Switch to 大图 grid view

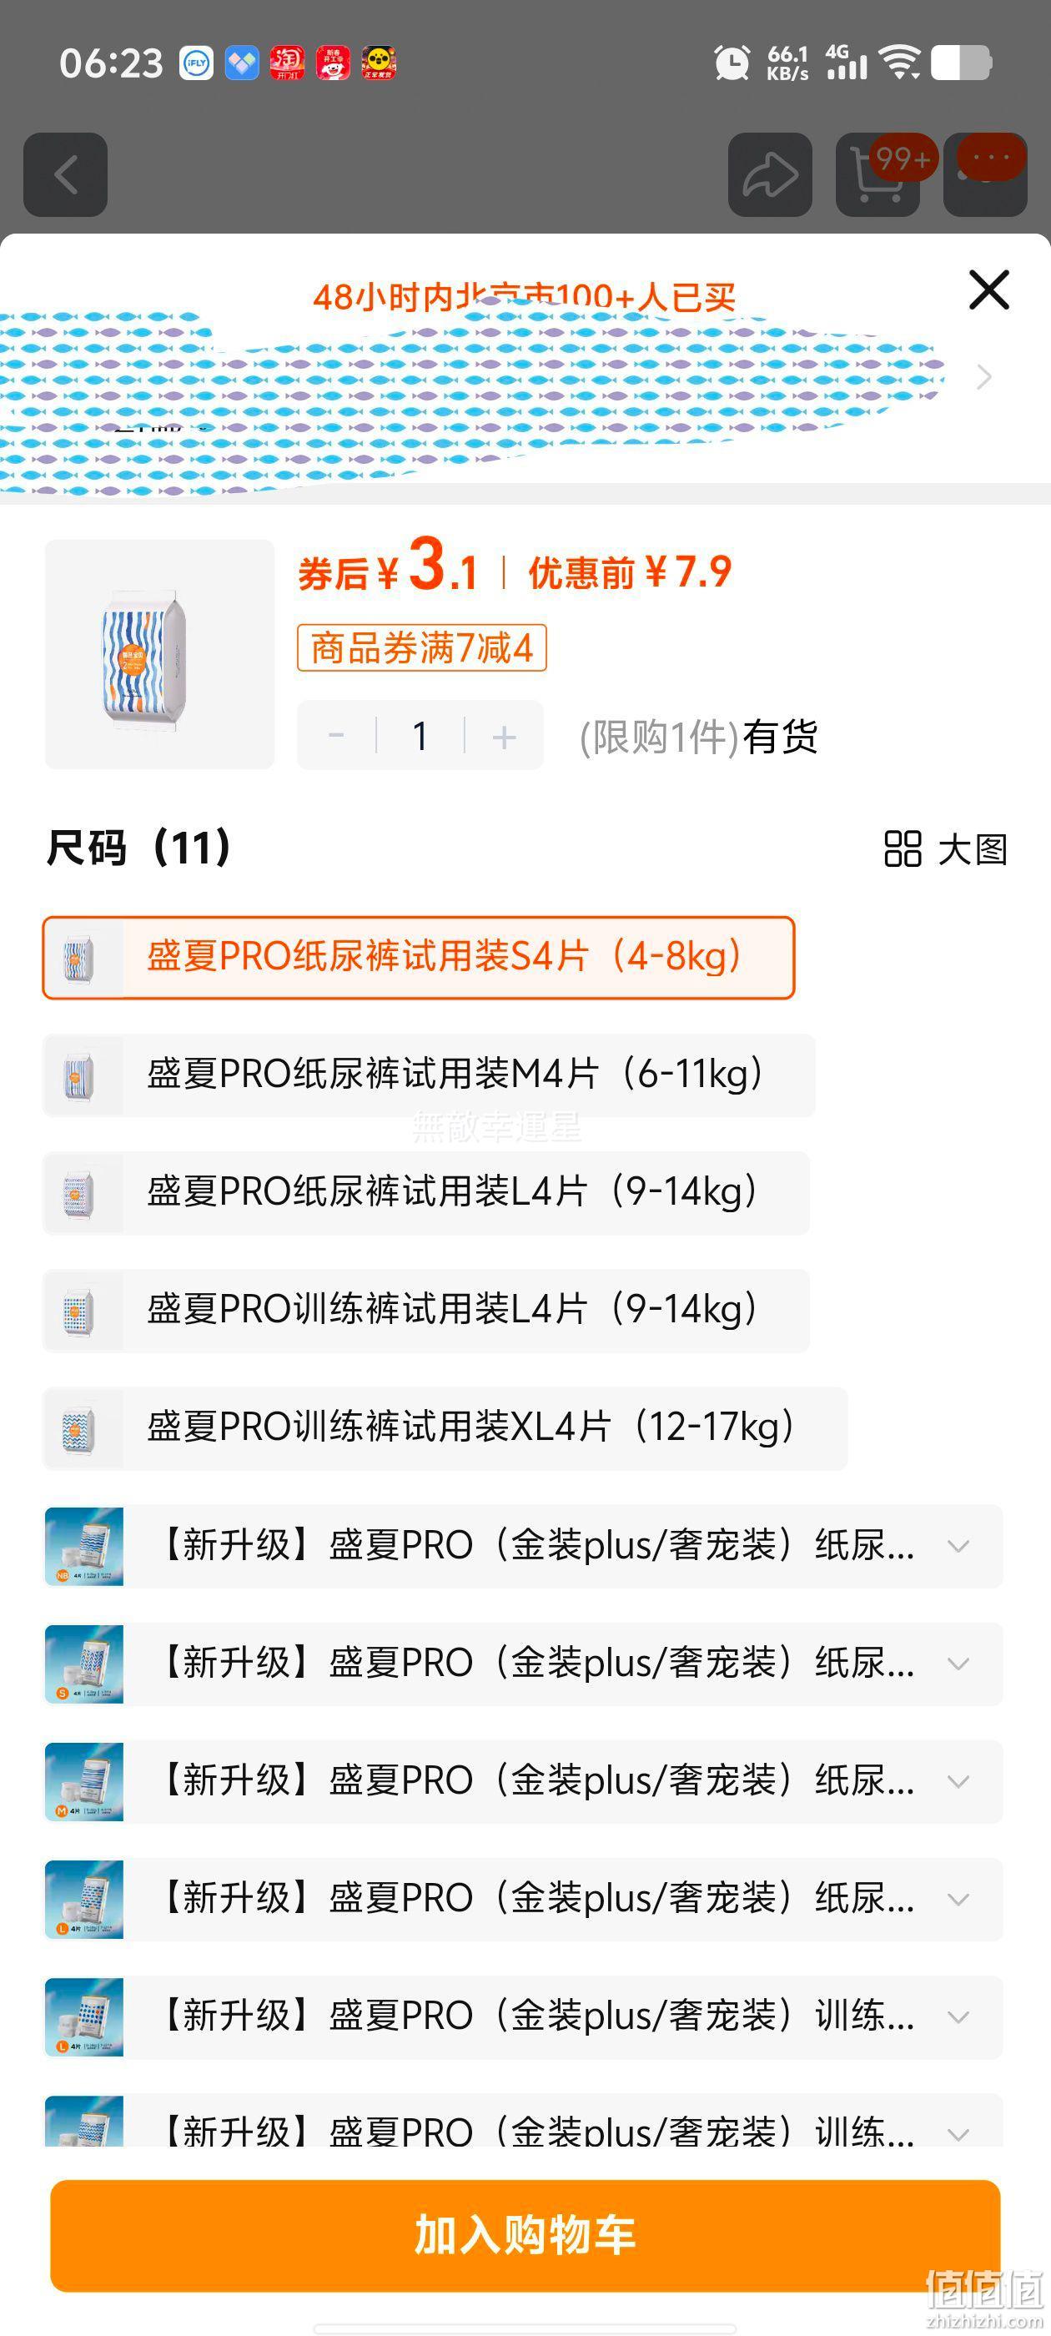(946, 849)
